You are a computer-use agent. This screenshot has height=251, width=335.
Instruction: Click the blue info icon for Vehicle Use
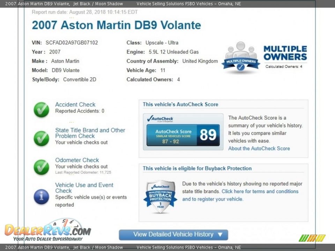coord(41,197)
